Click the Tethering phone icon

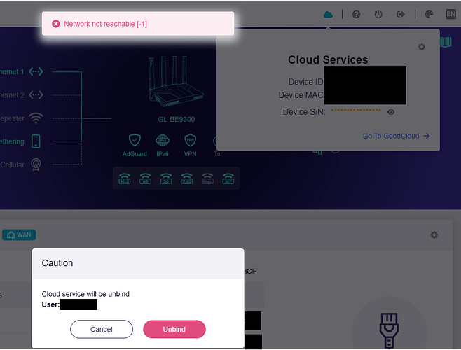pyautogui.click(x=36, y=141)
